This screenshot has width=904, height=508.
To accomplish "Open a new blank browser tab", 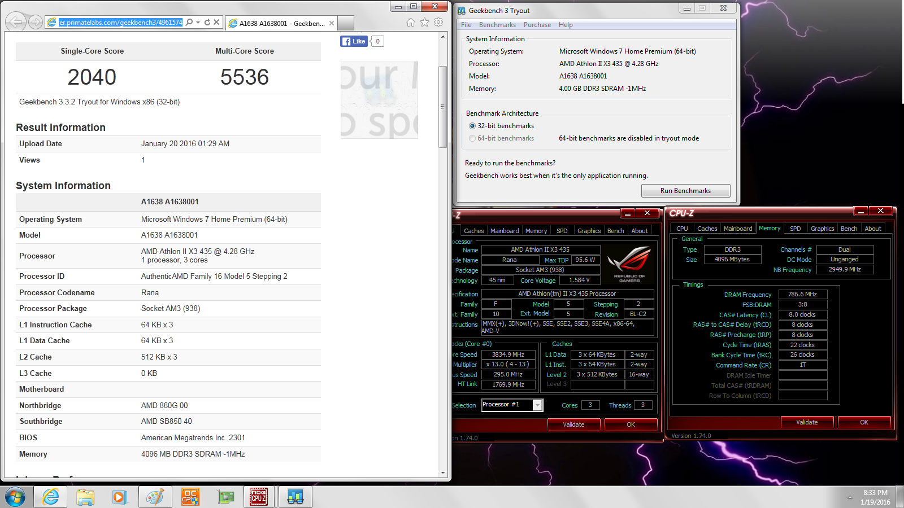I will [346, 23].
